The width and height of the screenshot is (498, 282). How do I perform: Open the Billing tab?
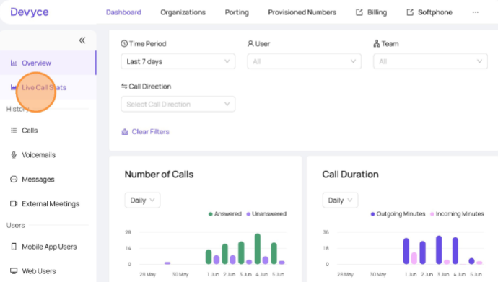(x=371, y=12)
